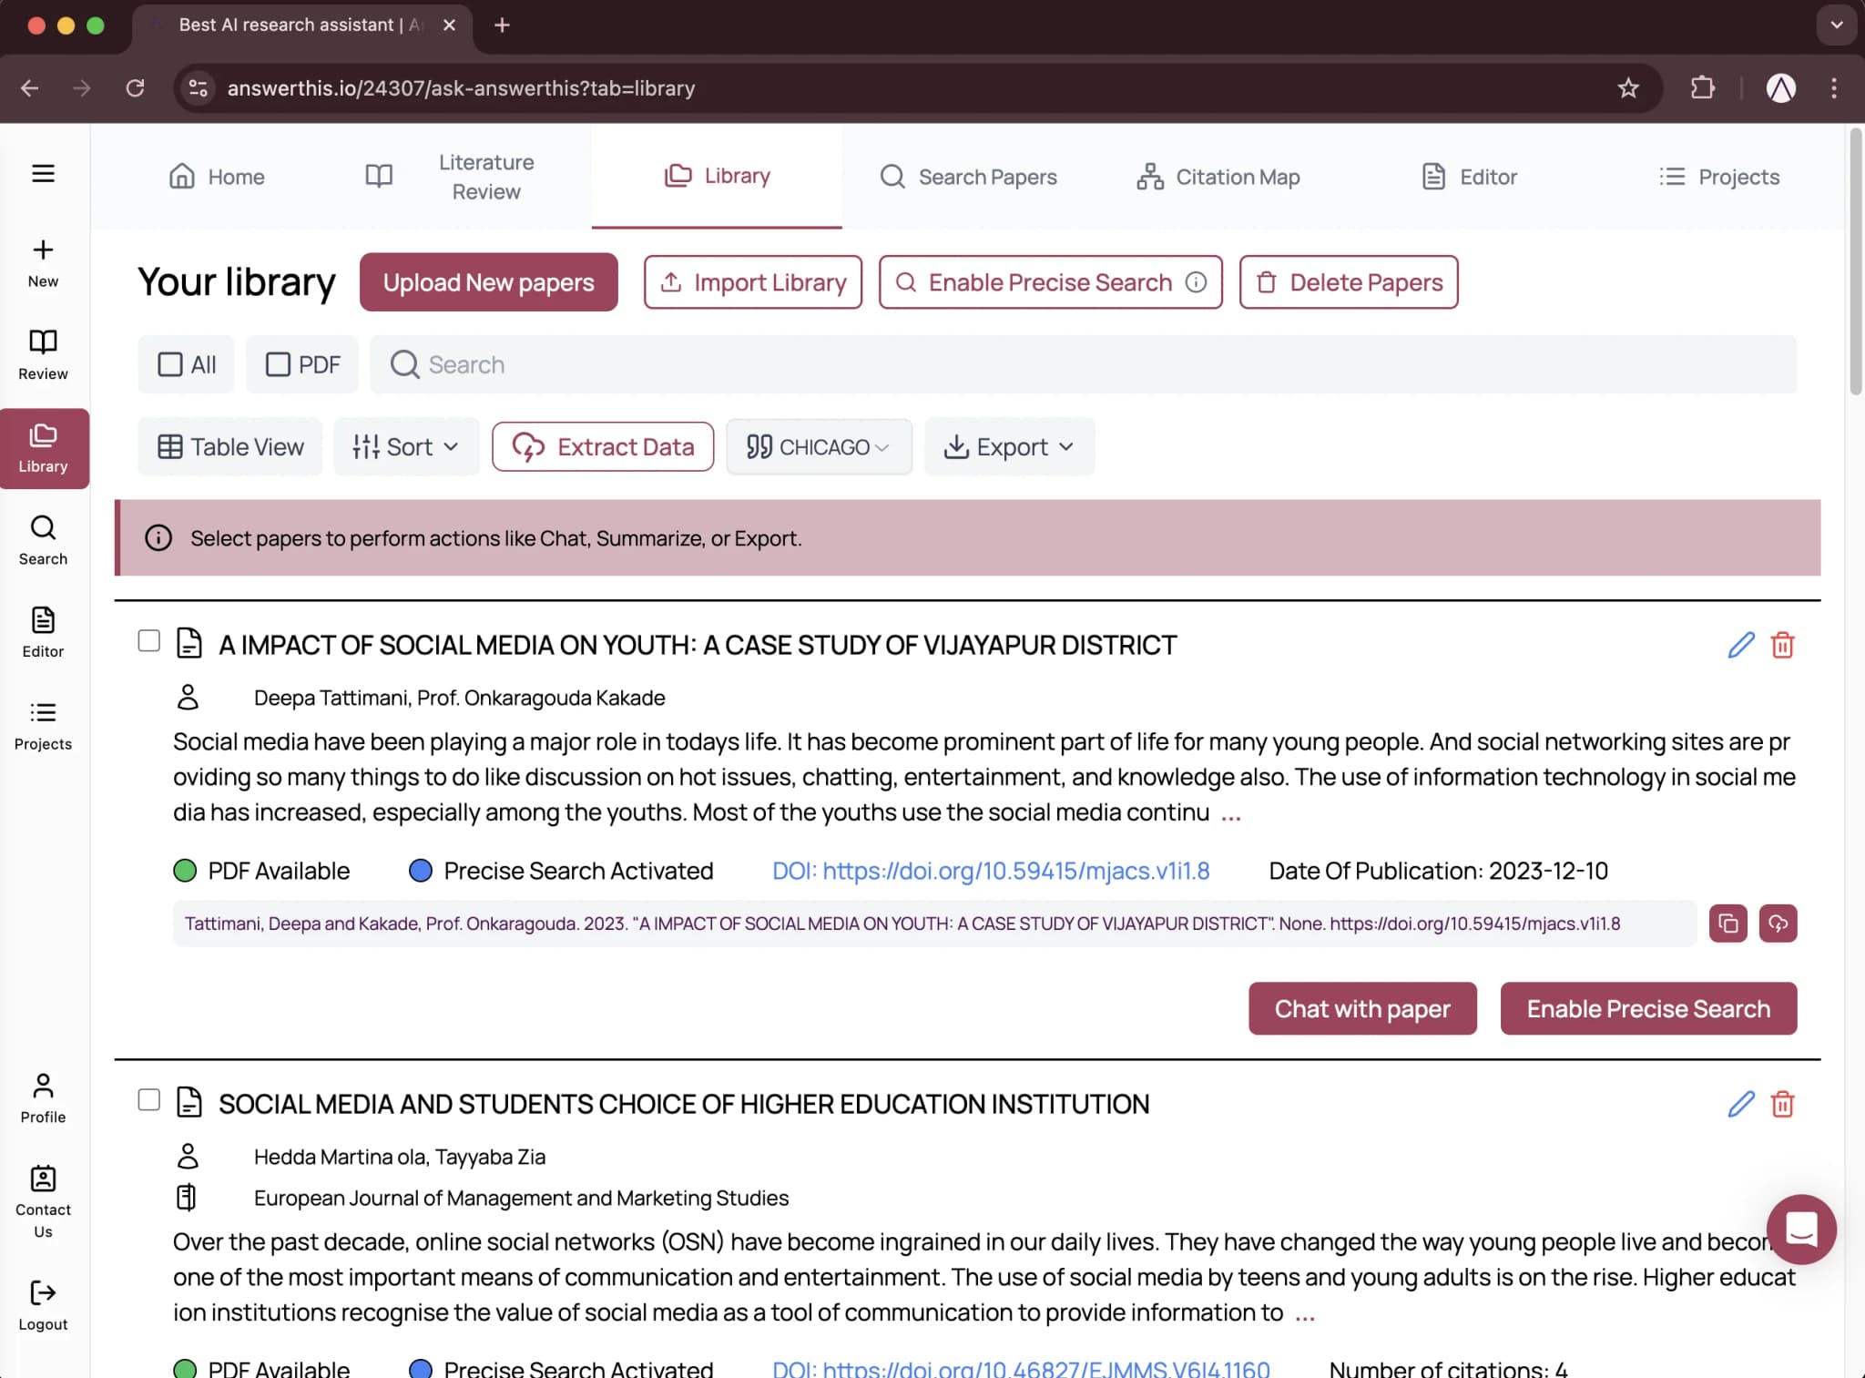The image size is (1865, 1378).
Task: Edit the Vijayapur District paper with pencil icon
Action: 1741,645
